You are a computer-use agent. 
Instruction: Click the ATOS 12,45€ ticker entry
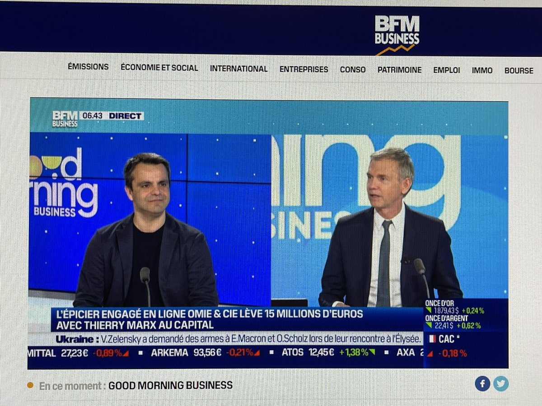click(329, 352)
